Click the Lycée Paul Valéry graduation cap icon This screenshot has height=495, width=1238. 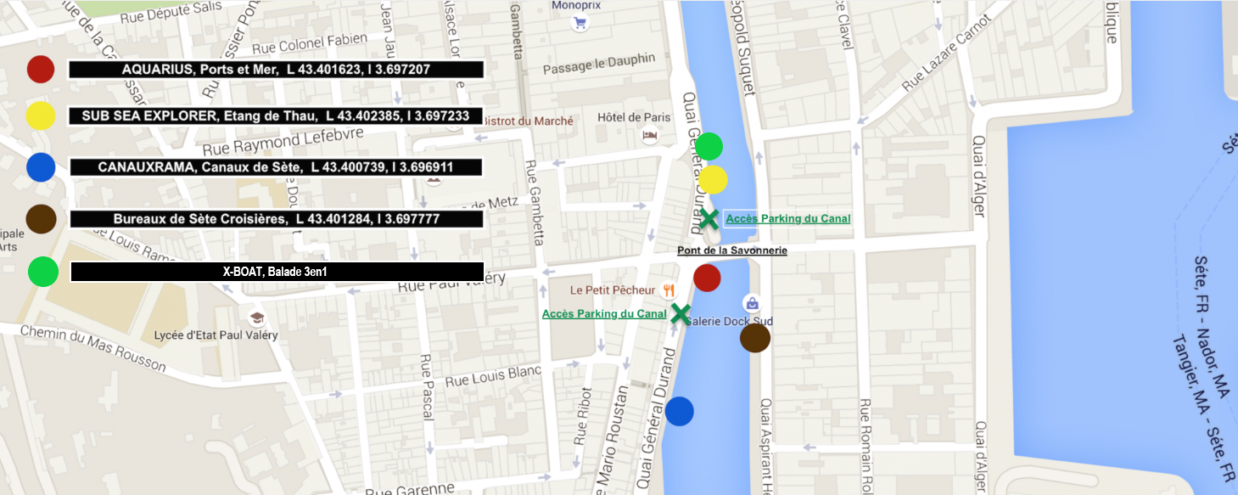click(256, 318)
